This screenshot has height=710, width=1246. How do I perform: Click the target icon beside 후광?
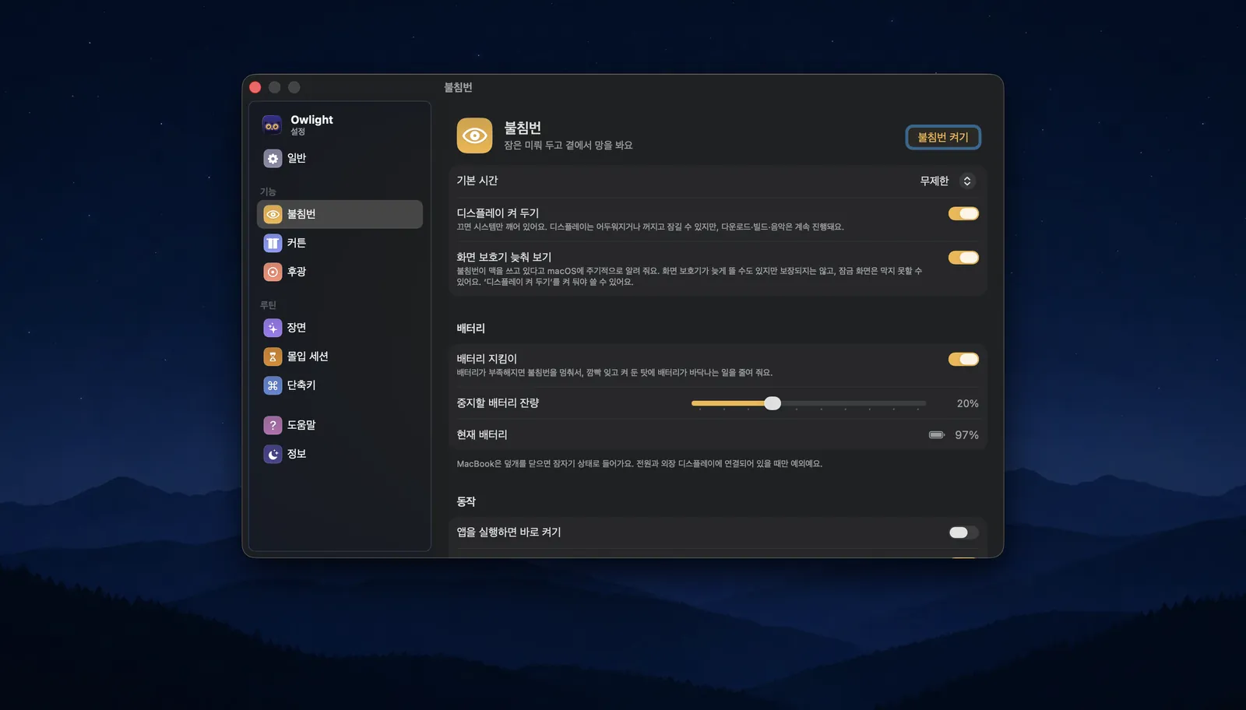pyautogui.click(x=273, y=272)
